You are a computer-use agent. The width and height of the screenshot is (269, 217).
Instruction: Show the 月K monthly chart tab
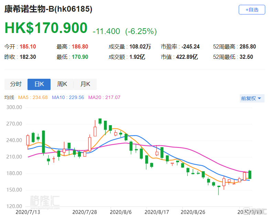click(85, 84)
